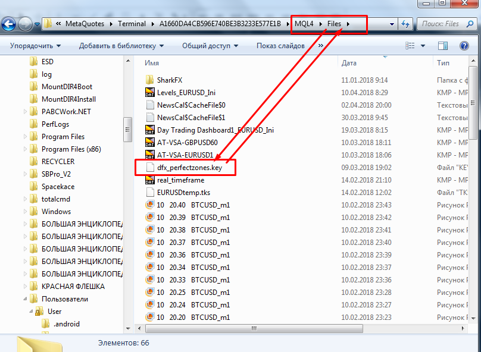Select the AT-VSA-EURUSD1 file name
This screenshot has height=352, width=481.
[x=185, y=155]
